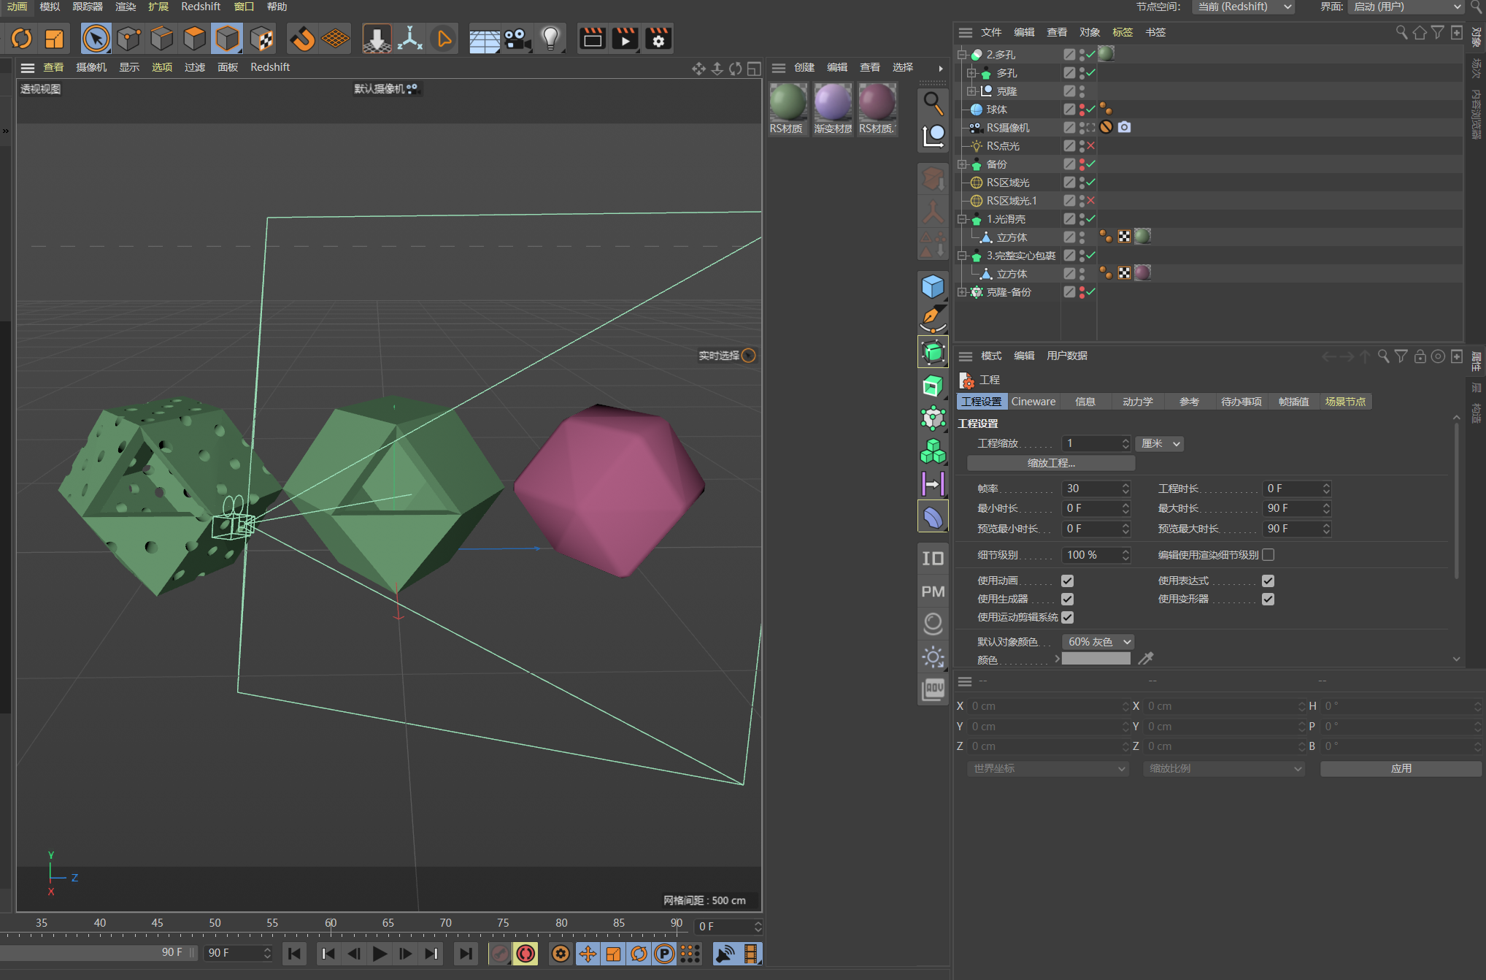The image size is (1486, 980).
Task: Open object manager 标签 menu
Action: pyautogui.click(x=1123, y=32)
